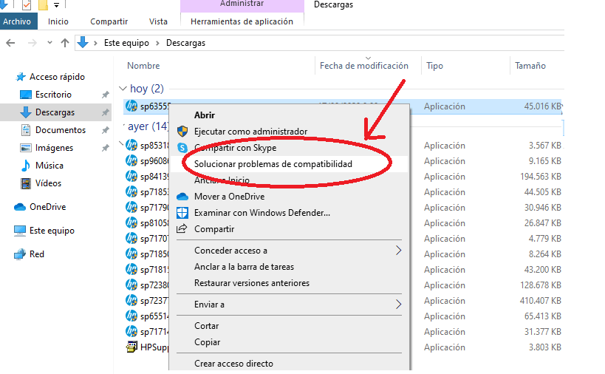605x374 pixels.
Task: Open Música folder in quick access
Action: click(49, 166)
